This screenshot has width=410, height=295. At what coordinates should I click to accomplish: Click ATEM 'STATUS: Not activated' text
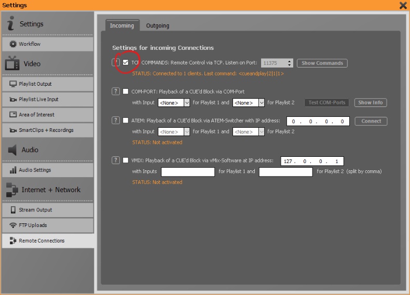157,142
